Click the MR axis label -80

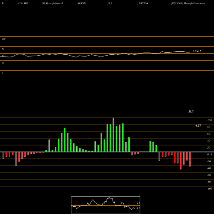coord(209,182)
